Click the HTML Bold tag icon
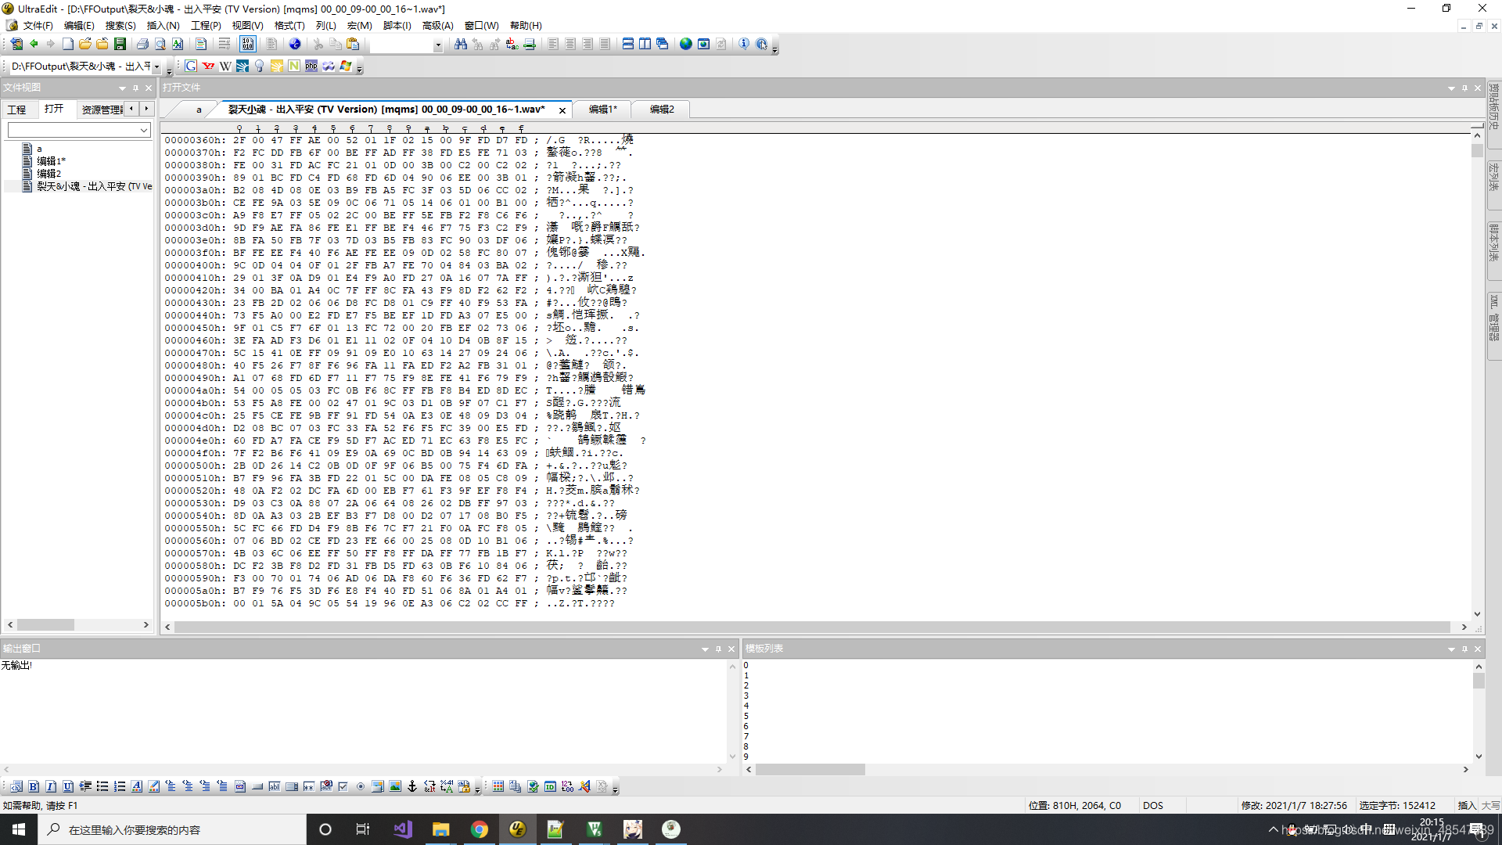Viewport: 1502px width, 845px height. [x=34, y=787]
